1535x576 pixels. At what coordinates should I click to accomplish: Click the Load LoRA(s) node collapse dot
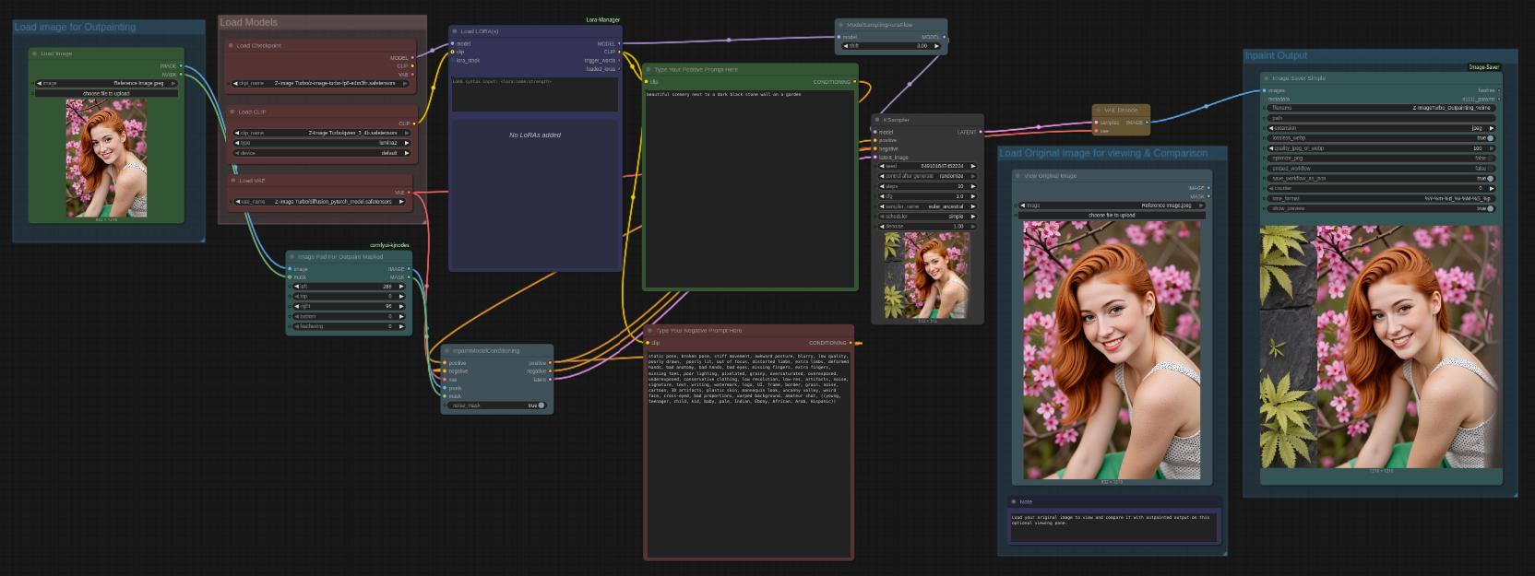point(455,31)
